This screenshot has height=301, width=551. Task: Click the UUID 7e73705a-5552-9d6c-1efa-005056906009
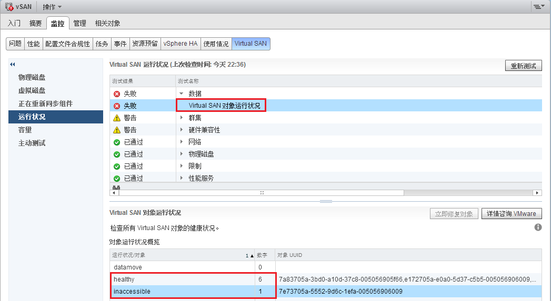tap(340, 292)
